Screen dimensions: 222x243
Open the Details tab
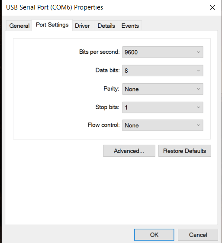pyautogui.click(x=106, y=26)
